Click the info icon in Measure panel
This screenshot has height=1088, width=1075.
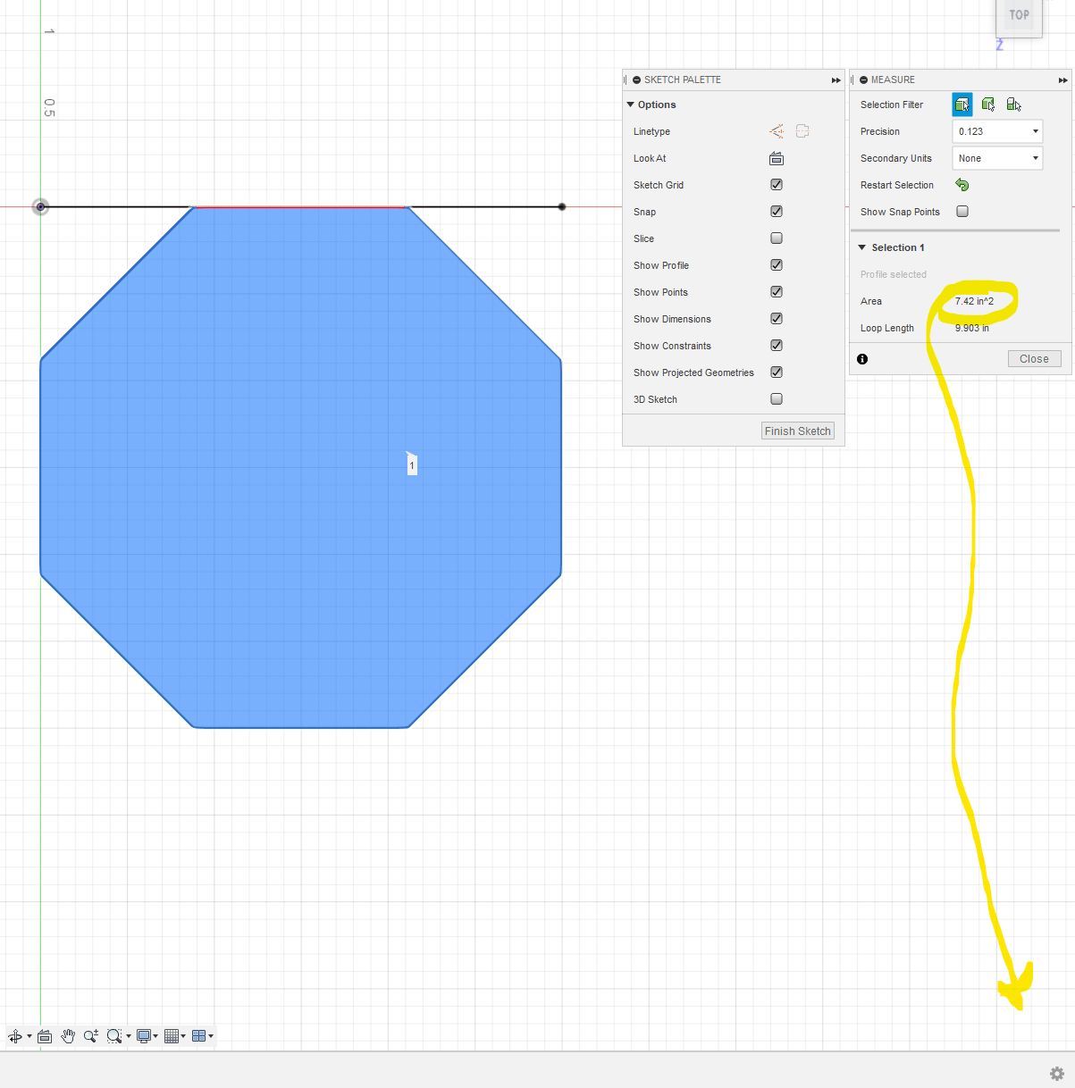click(862, 359)
